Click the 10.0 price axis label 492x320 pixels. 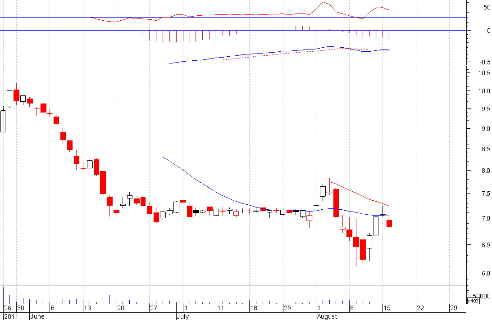click(x=484, y=91)
